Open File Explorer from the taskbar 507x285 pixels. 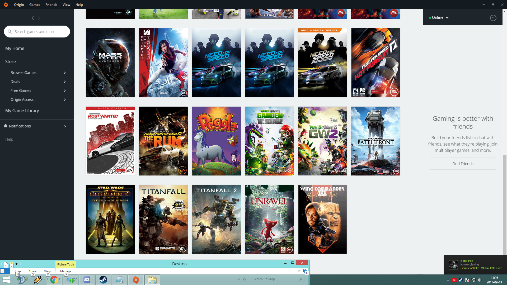pos(152,280)
